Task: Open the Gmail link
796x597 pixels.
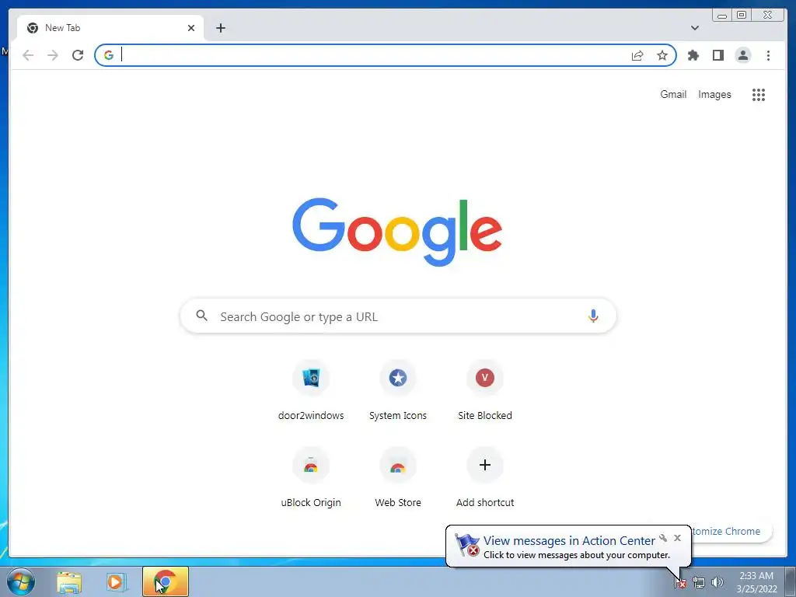Action: pyautogui.click(x=673, y=94)
